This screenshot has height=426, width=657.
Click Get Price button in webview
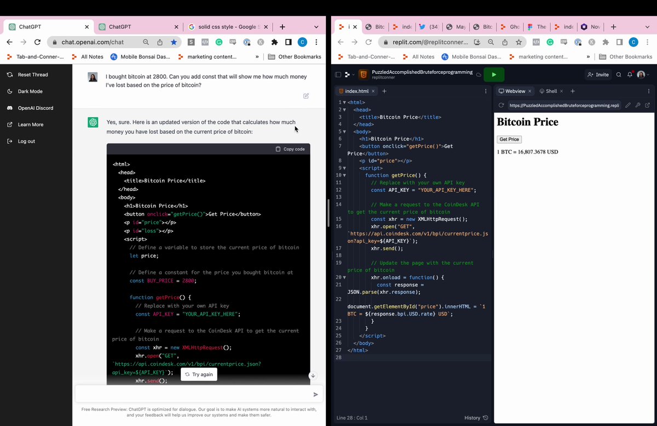point(509,139)
